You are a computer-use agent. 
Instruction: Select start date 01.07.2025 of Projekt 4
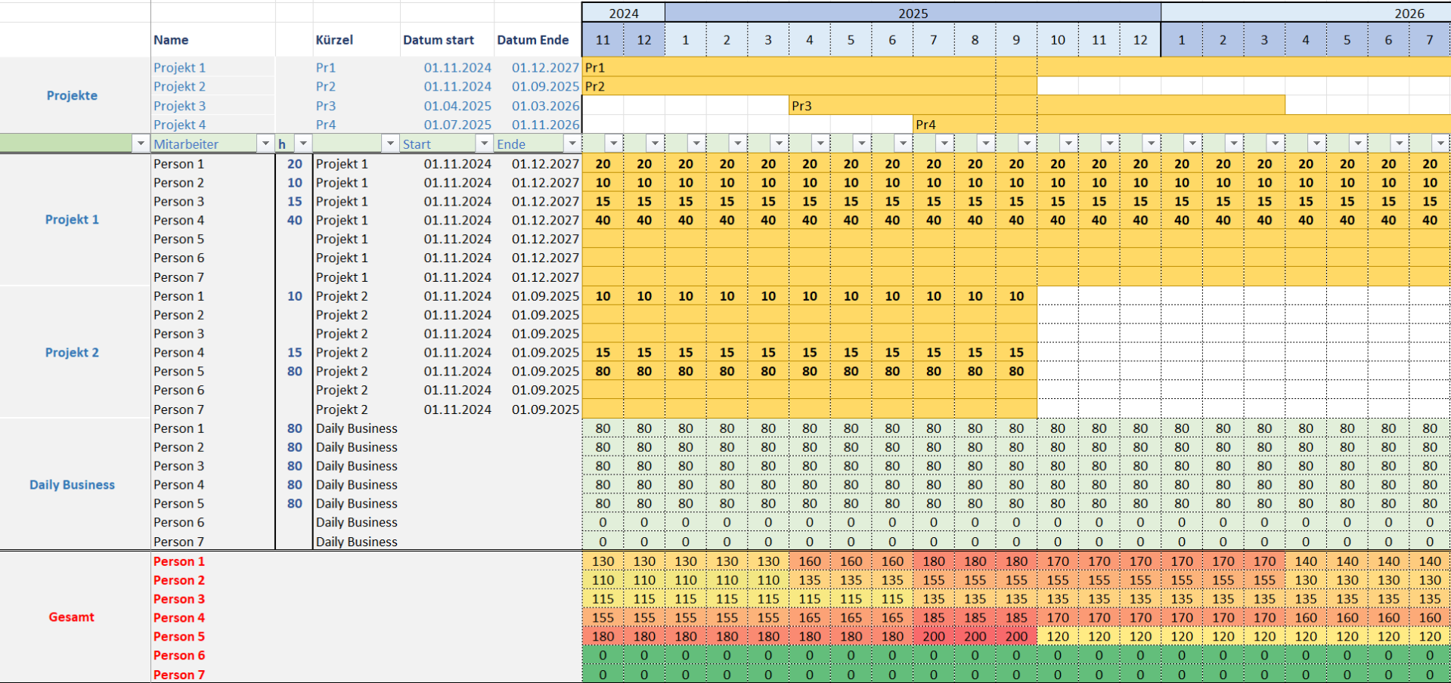[457, 125]
